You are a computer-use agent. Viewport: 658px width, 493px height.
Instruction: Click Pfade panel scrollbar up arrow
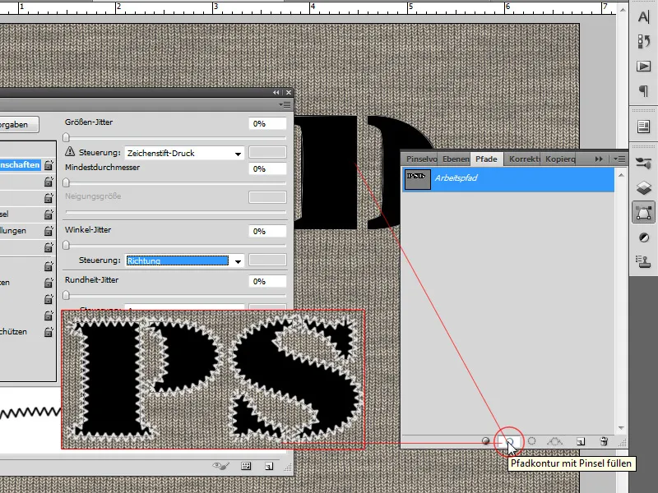pos(621,174)
